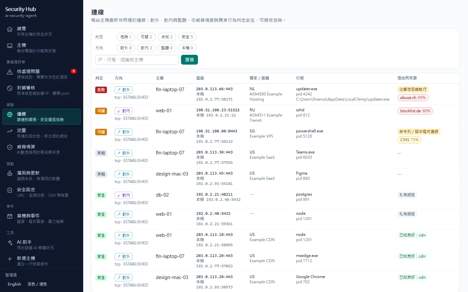Click the Teams.exe process cell
This screenshot has height=292, width=468.
[x=305, y=152]
